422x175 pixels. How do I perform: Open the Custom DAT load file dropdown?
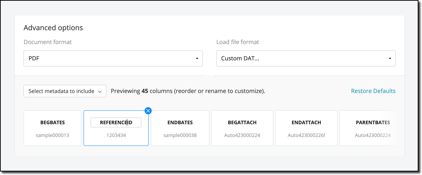[x=305, y=58]
